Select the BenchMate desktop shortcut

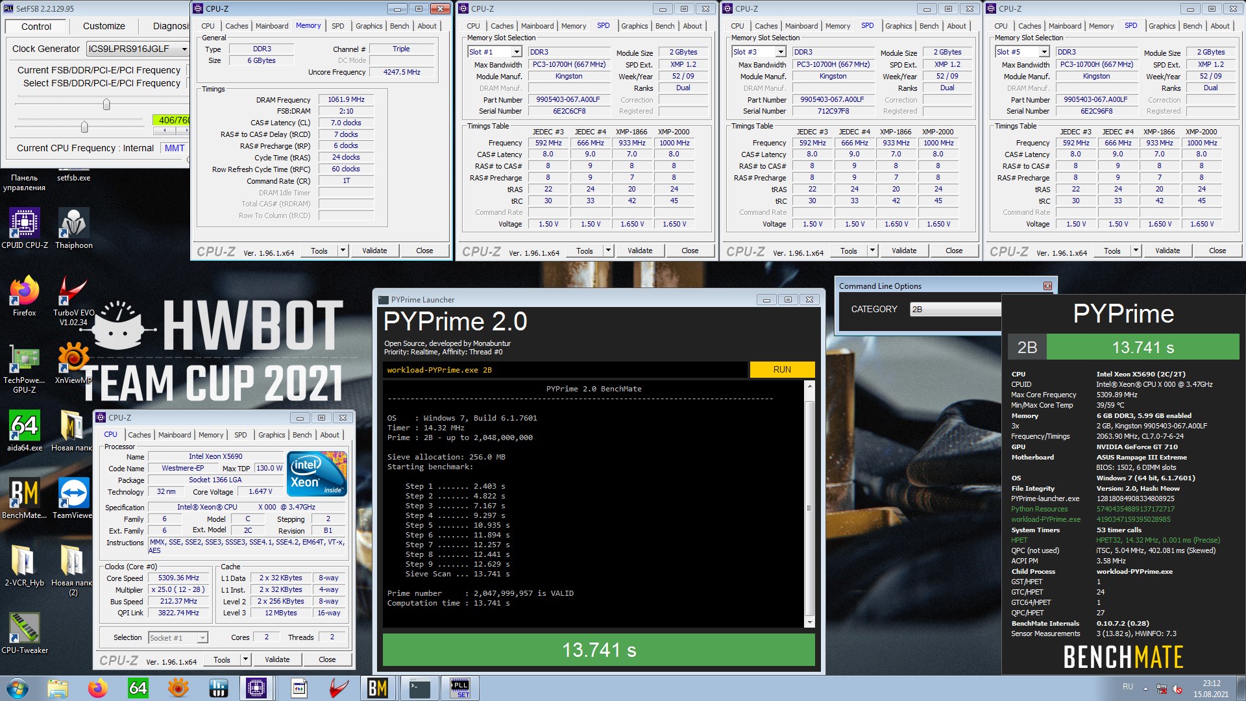(x=25, y=498)
